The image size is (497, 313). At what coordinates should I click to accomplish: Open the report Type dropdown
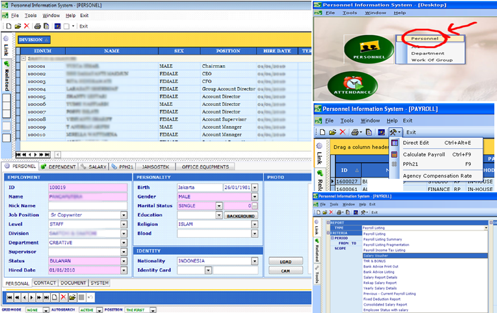(x=486, y=228)
